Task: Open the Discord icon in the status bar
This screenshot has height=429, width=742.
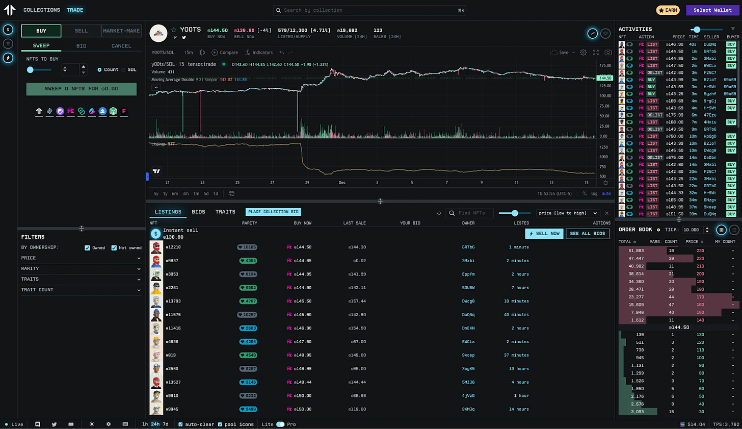Action: pyautogui.click(x=38, y=424)
